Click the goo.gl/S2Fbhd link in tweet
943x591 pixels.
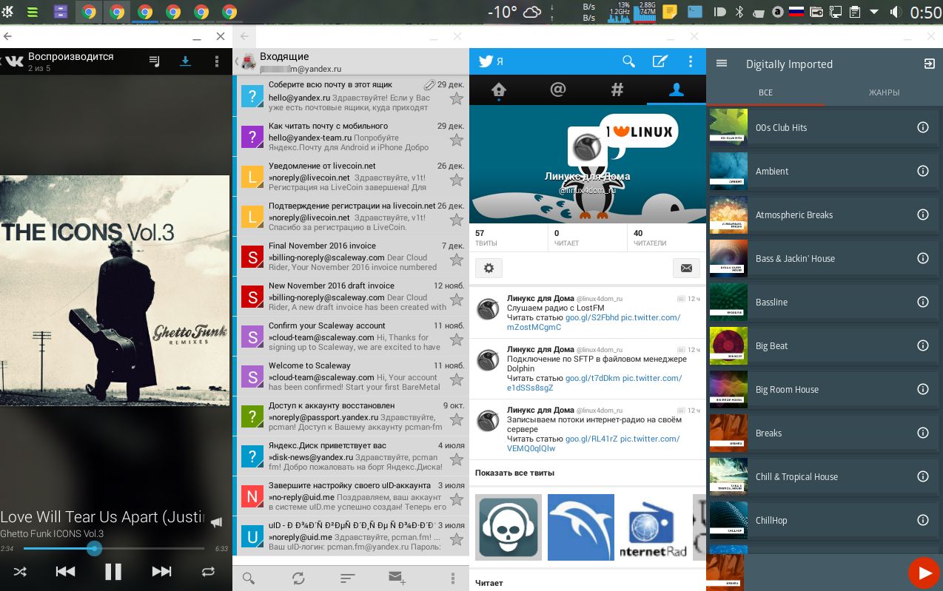(592, 317)
